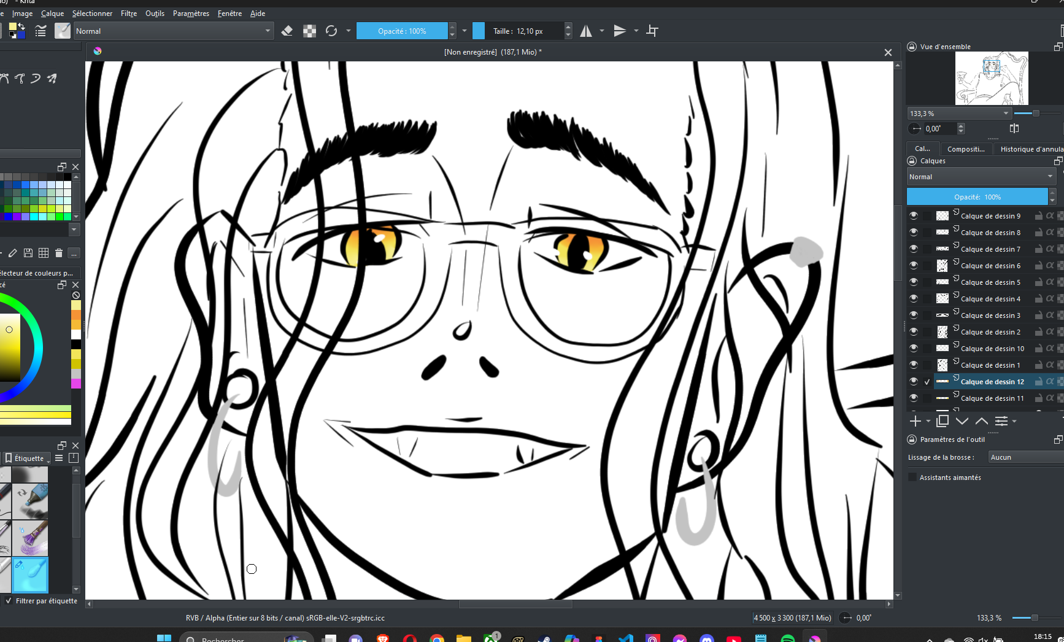Open the Filtre menu

[x=129, y=14]
